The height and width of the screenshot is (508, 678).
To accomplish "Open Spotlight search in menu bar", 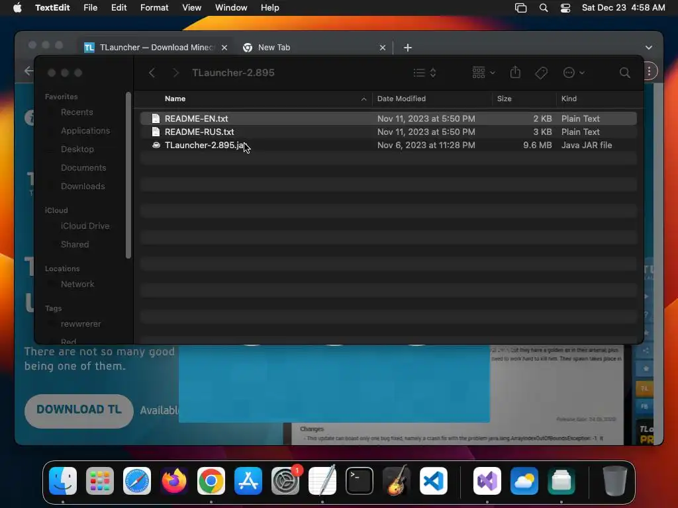I will 544,8.
